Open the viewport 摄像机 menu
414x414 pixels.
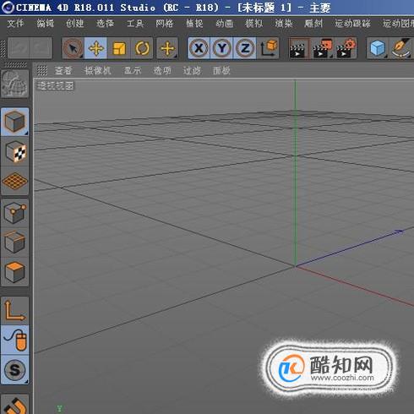click(98, 70)
